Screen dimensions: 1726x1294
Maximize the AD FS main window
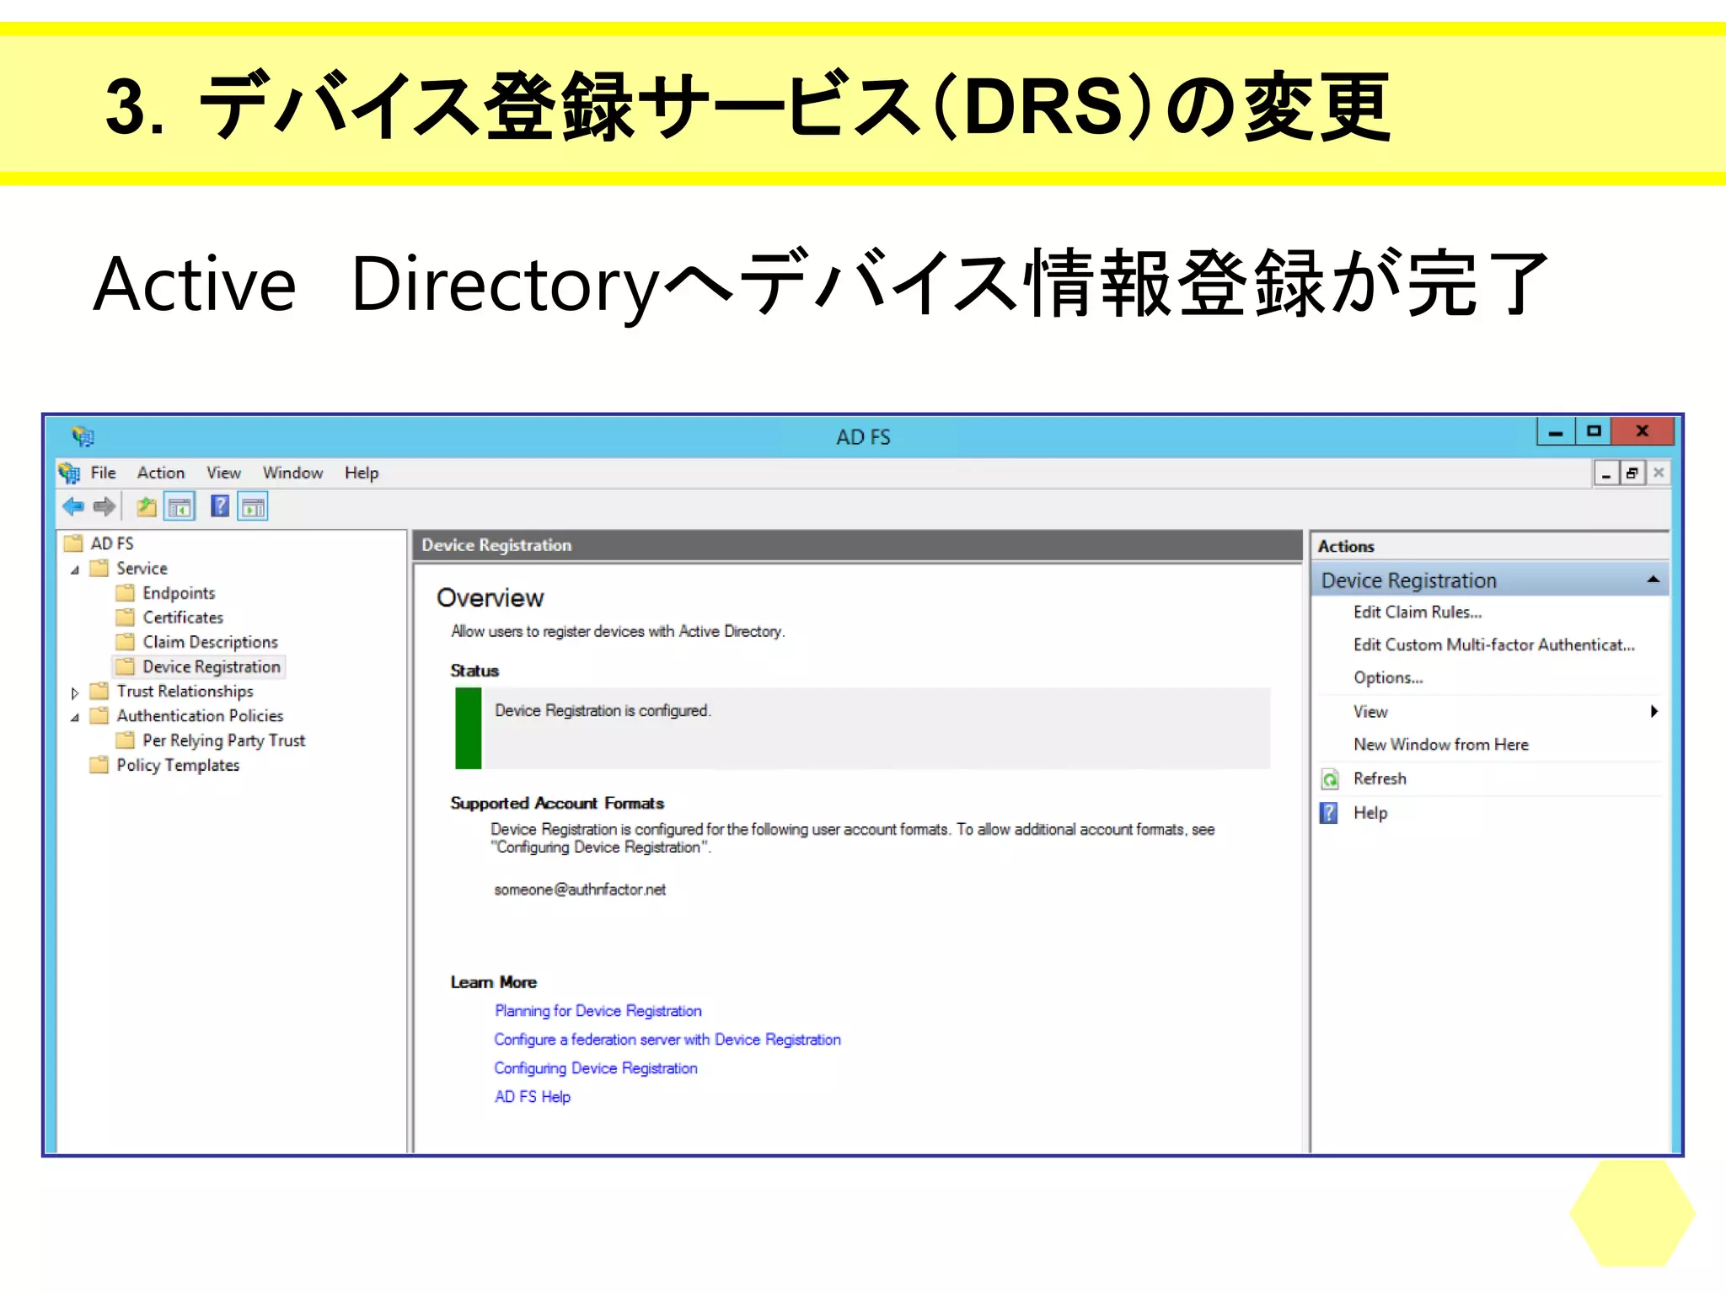(1593, 431)
